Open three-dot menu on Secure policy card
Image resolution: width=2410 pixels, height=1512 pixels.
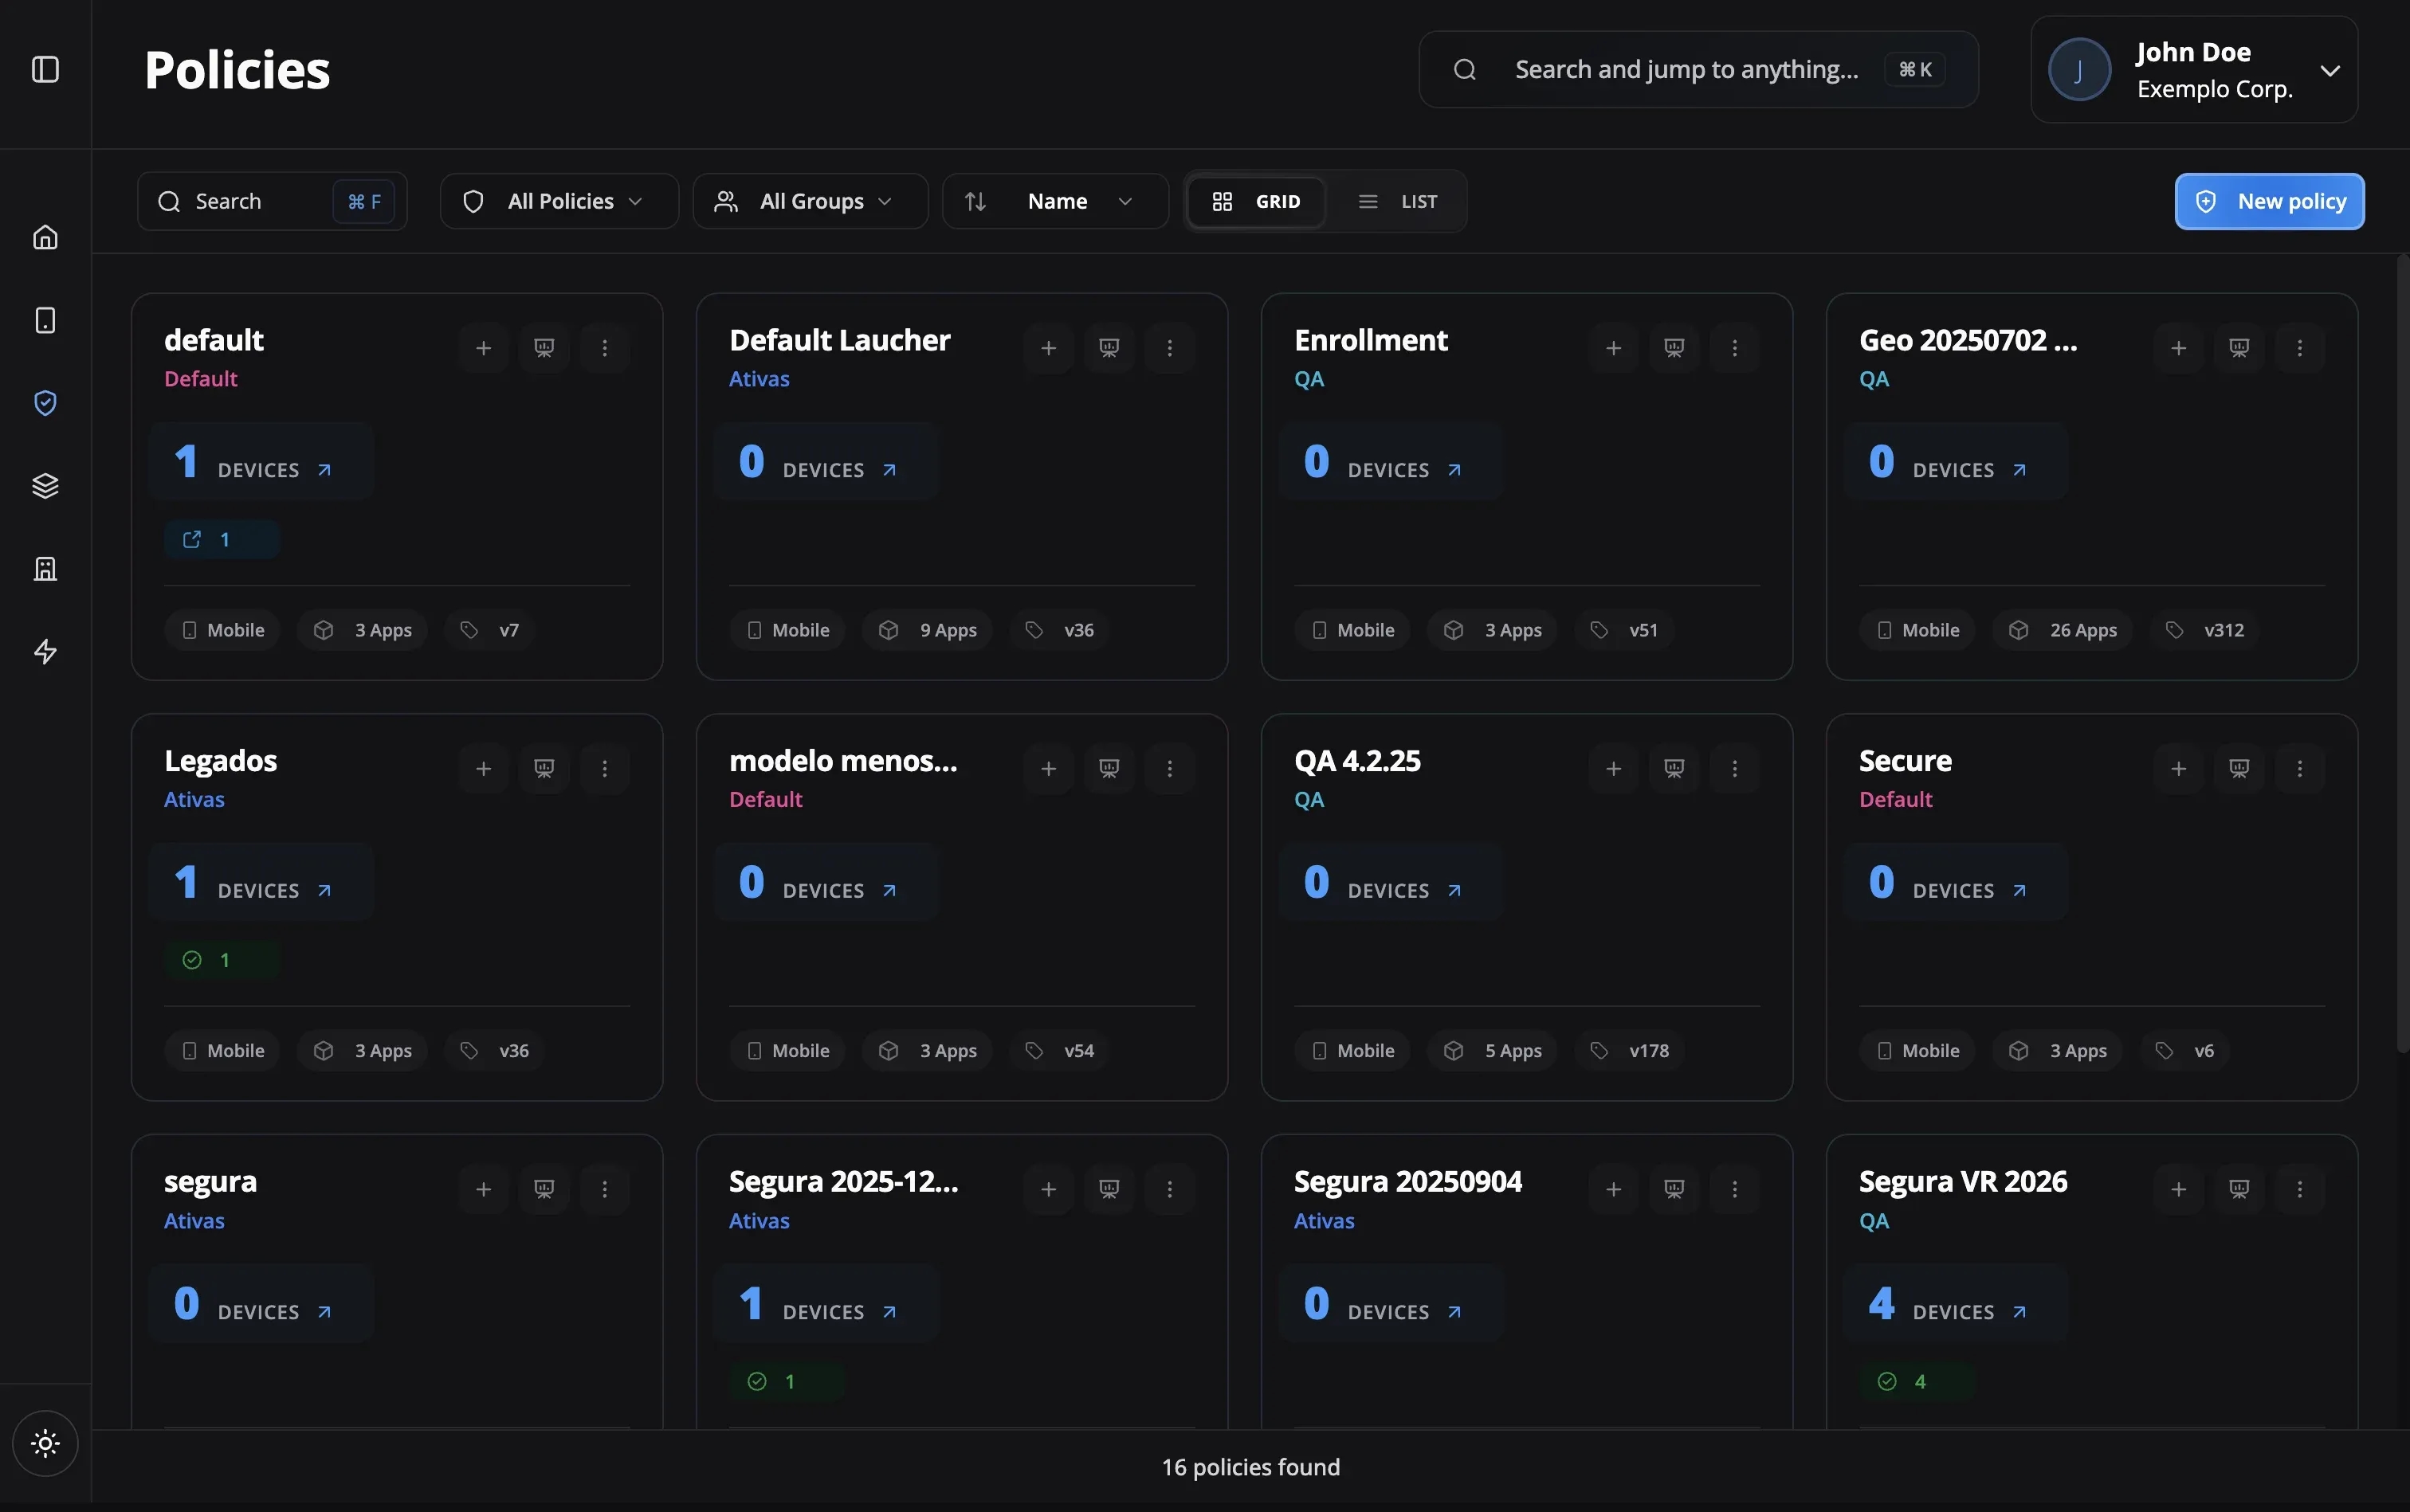[2299, 768]
